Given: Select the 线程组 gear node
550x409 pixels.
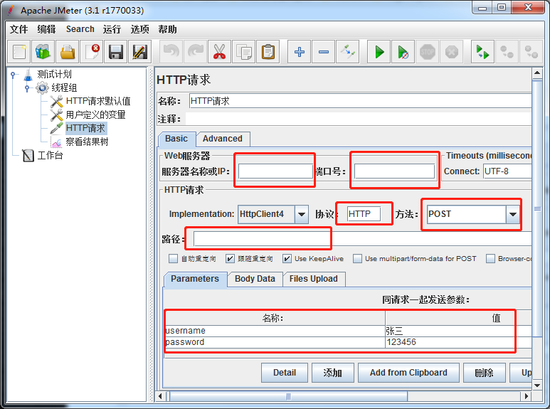Looking at the screenshot, I should pos(56,87).
